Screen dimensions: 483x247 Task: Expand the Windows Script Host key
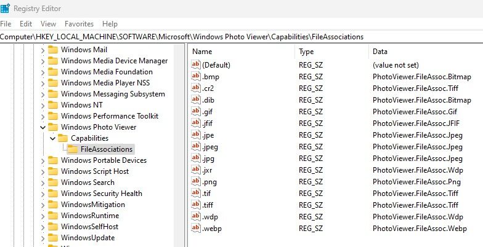pyautogui.click(x=43, y=172)
